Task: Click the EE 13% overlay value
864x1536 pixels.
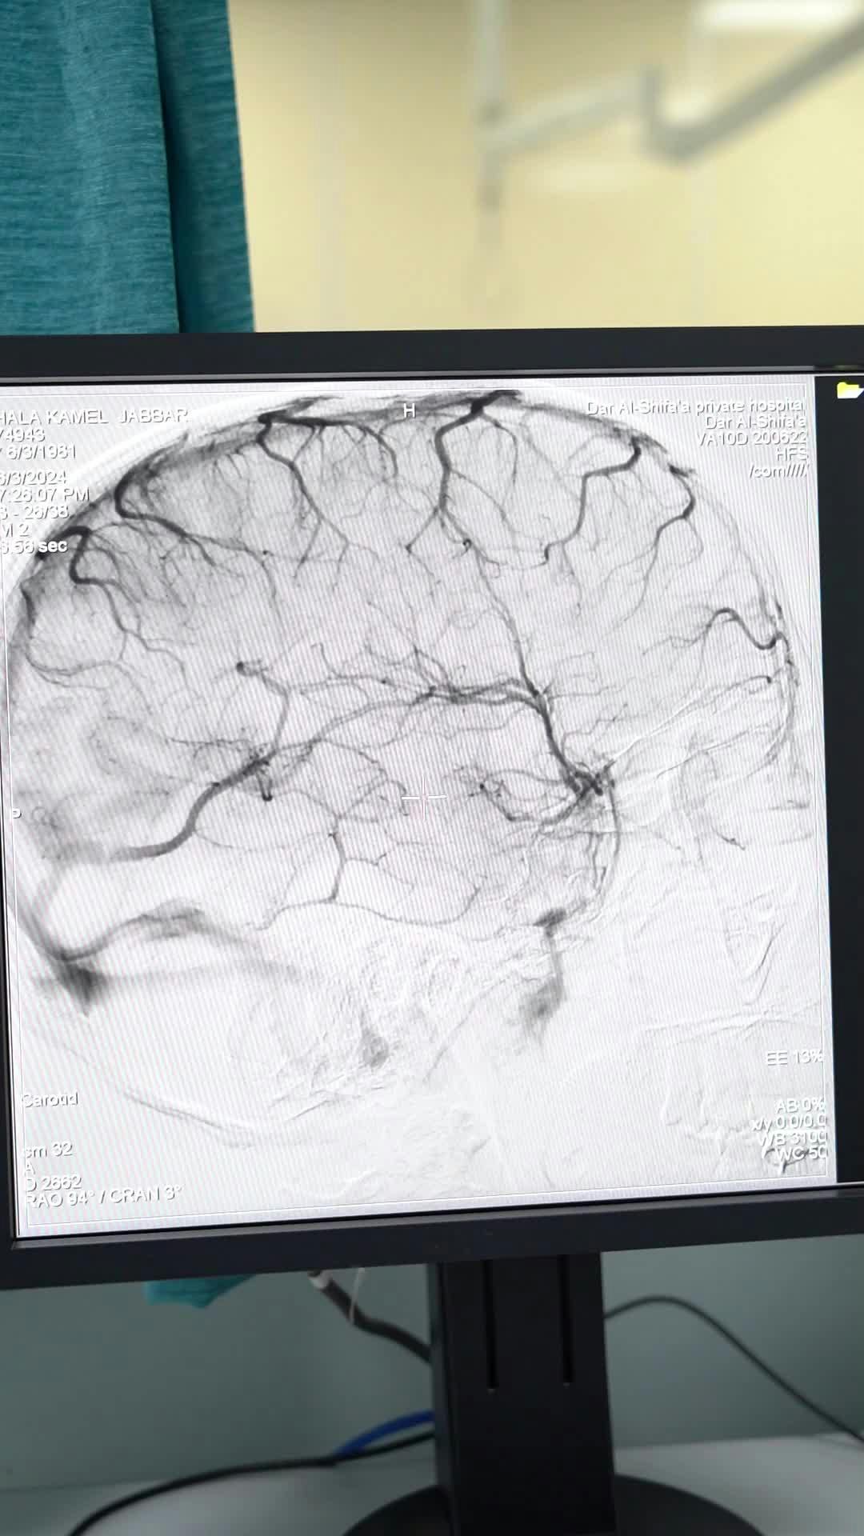Action: click(x=793, y=1058)
